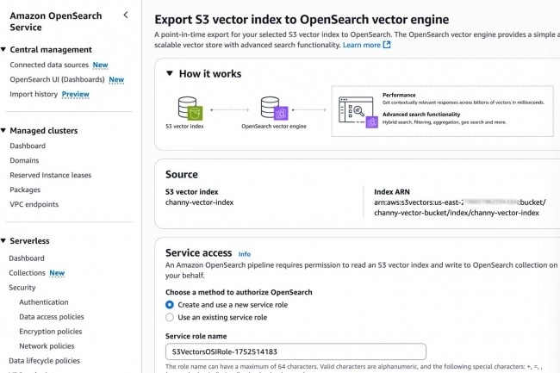Collapse the sidebar with the chevron icon
560x373 pixels.
coord(126,15)
